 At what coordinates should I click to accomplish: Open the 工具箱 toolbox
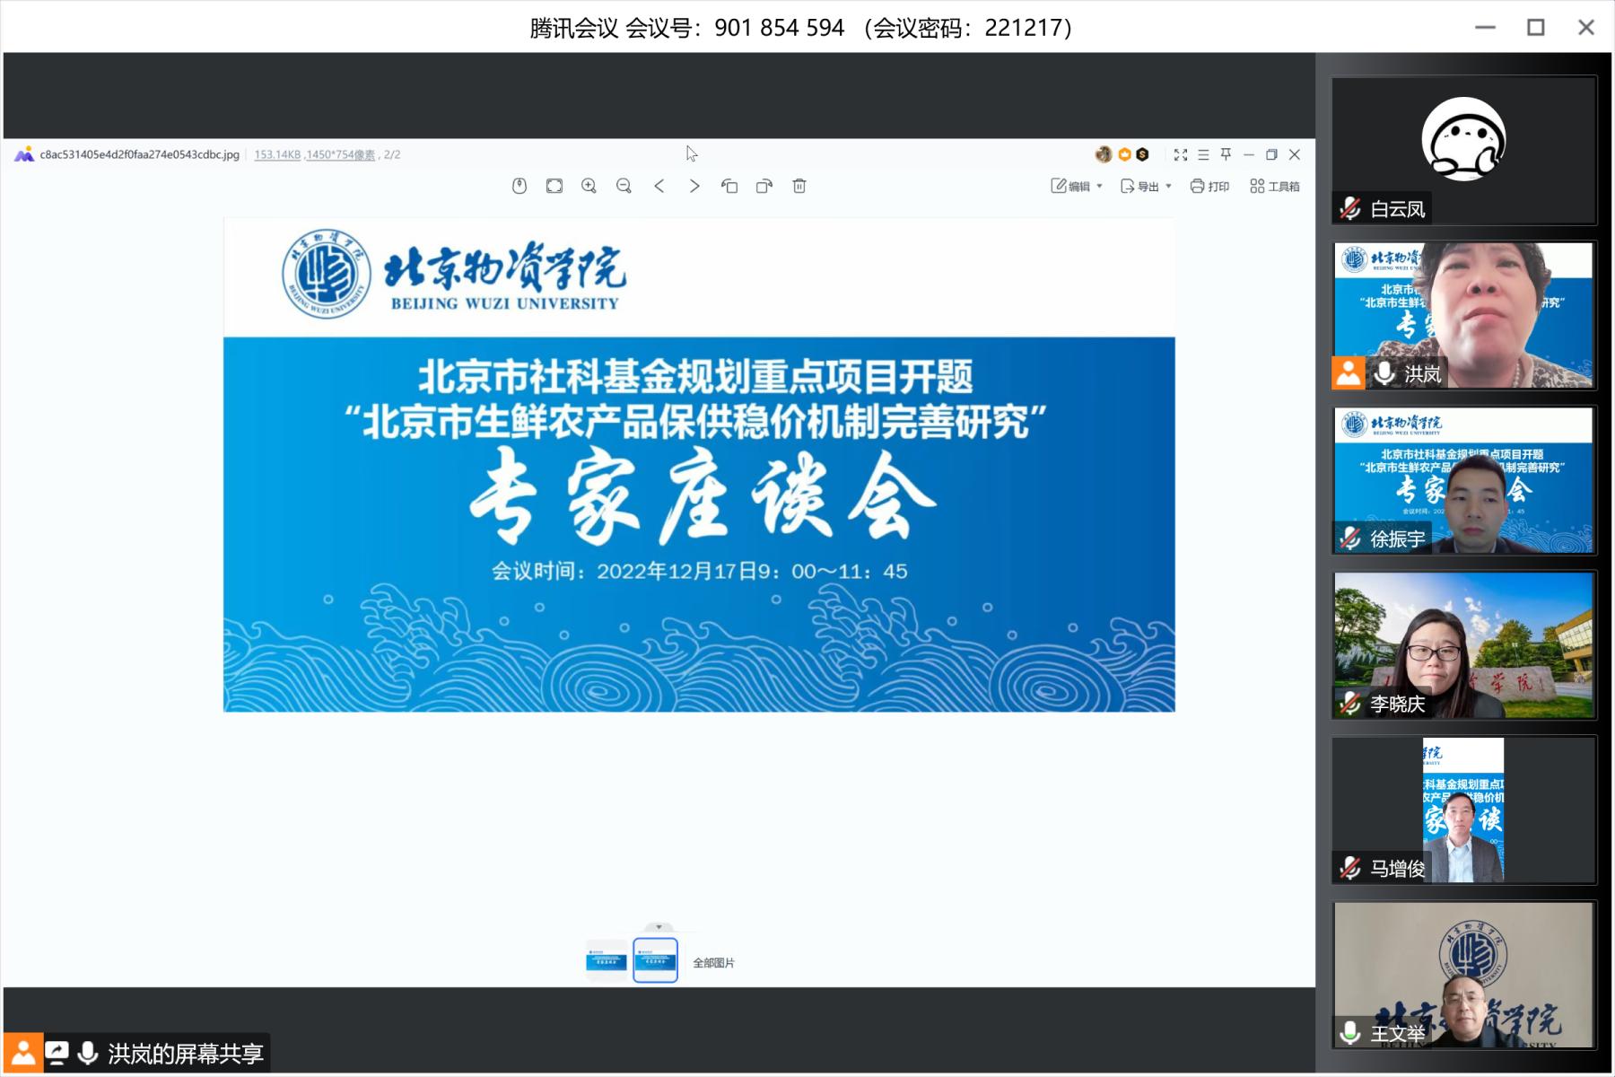[1274, 186]
